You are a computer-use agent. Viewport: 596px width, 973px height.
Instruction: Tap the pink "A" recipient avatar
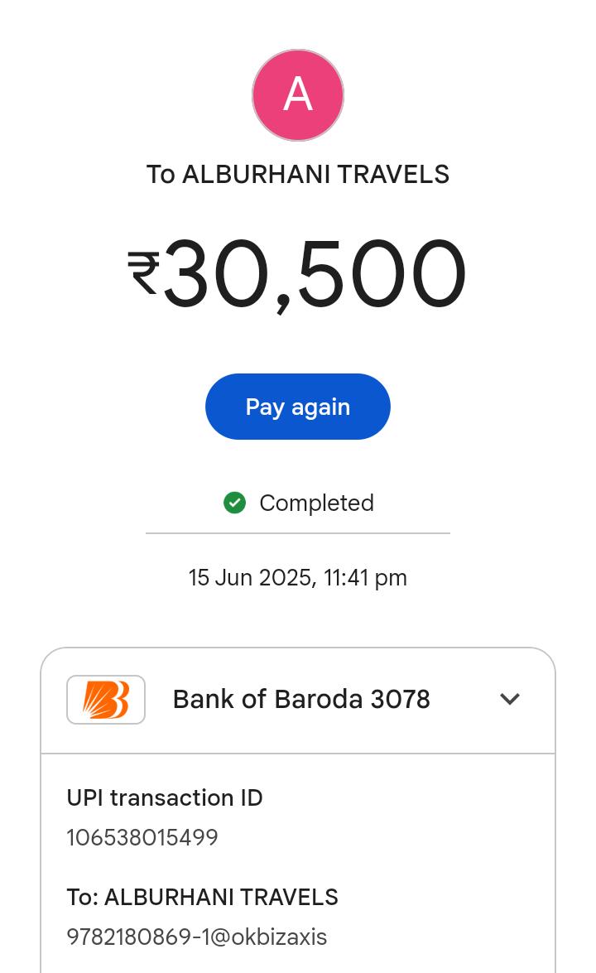pos(298,95)
